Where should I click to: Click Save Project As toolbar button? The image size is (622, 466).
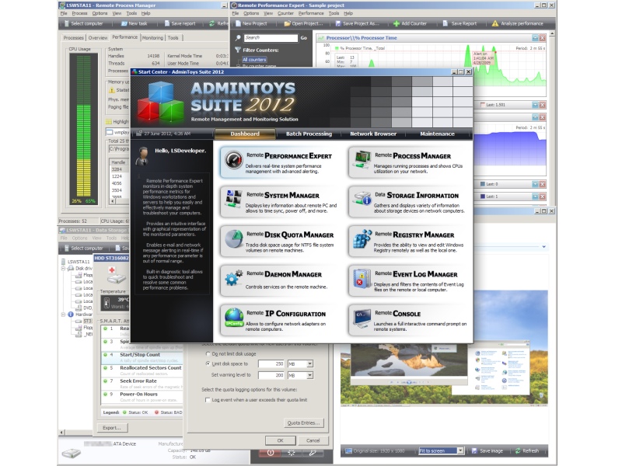[x=357, y=24]
